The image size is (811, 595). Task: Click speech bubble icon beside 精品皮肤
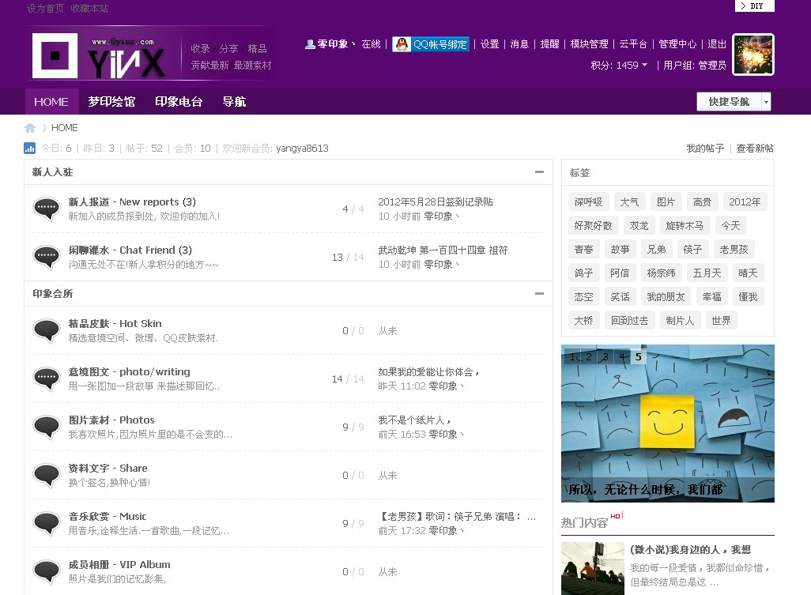coord(47,330)
